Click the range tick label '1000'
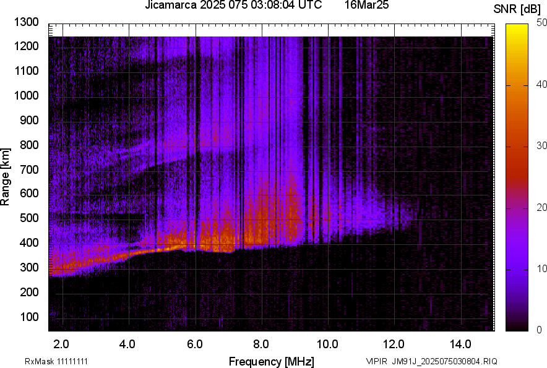This screenshot has height=368, width=547. [x=27, y=95]
